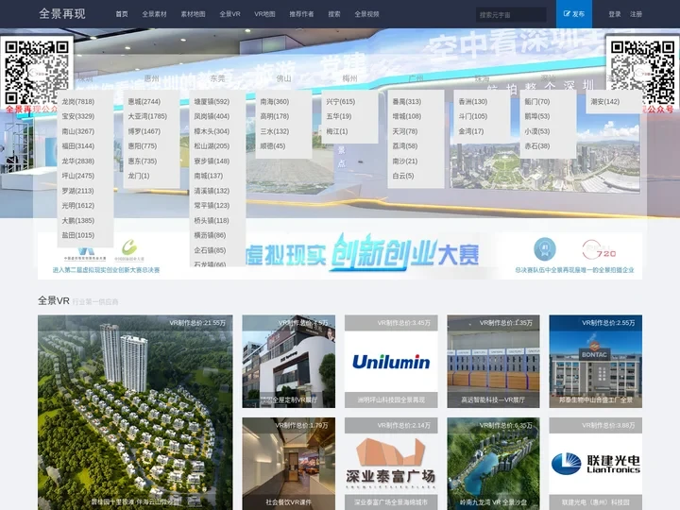Open 全景VR menu item
Screen dimensions: 680x510
point(229,14)
